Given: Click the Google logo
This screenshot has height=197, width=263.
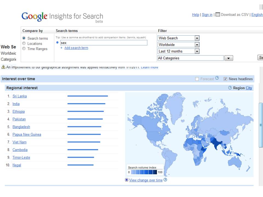Looking at the screenshot, I should [x=35, y=17].
